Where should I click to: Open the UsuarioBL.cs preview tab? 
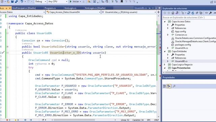(x=140, y=8)
